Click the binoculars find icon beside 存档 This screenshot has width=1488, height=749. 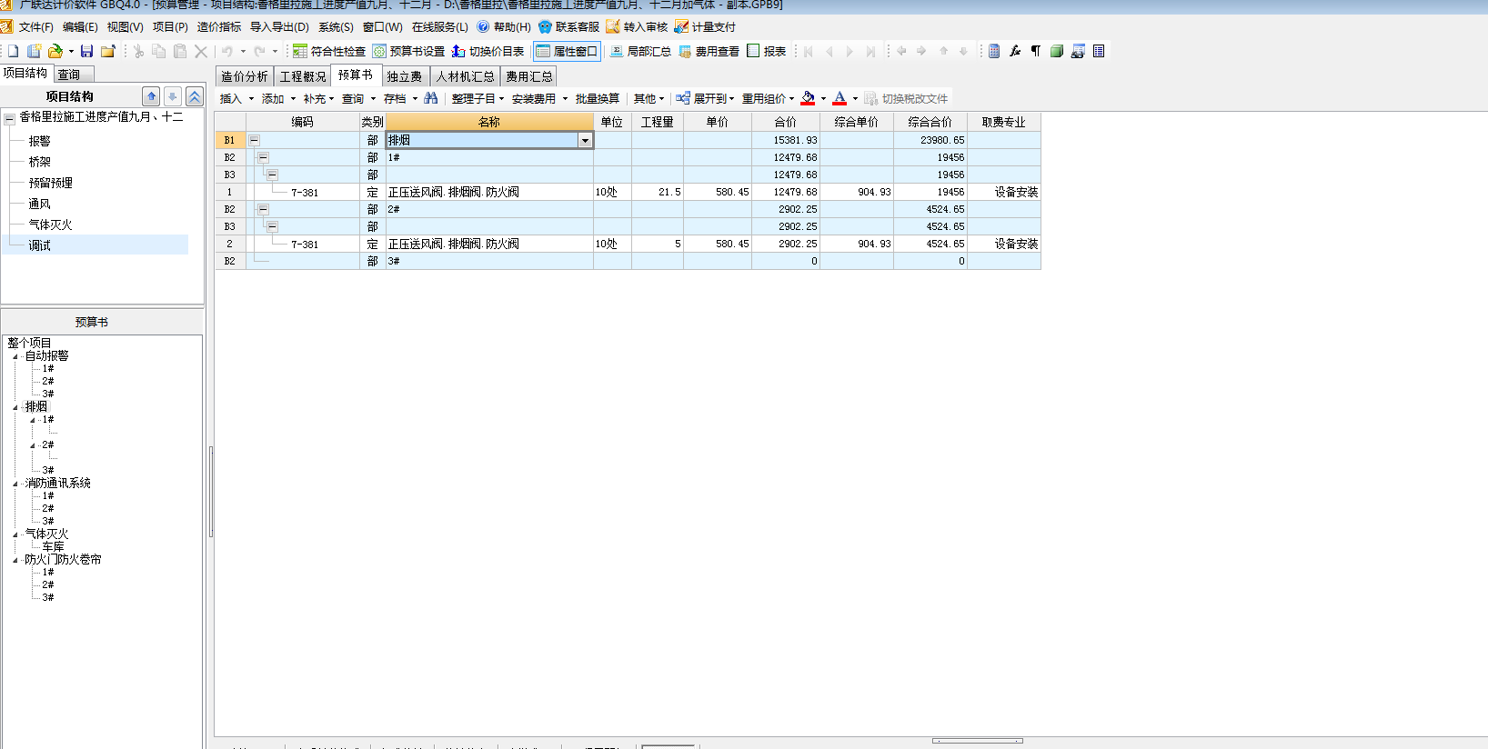(x=431, y=98)
